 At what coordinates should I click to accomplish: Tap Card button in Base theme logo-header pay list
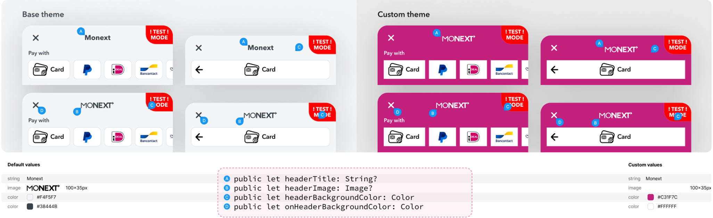tap(49, 137)
